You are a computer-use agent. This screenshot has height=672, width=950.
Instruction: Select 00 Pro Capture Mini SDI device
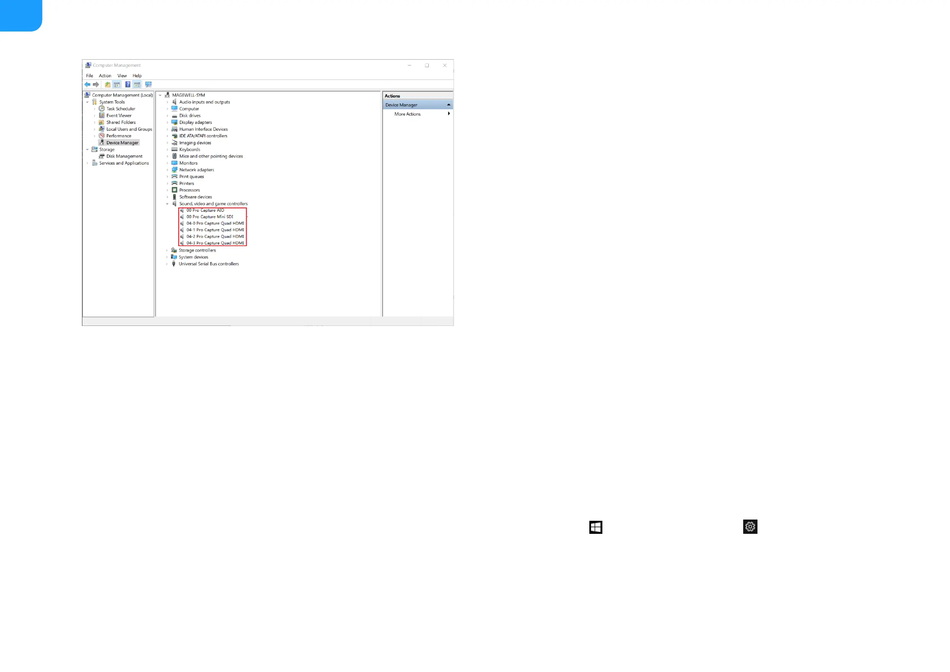coord(209,217)
